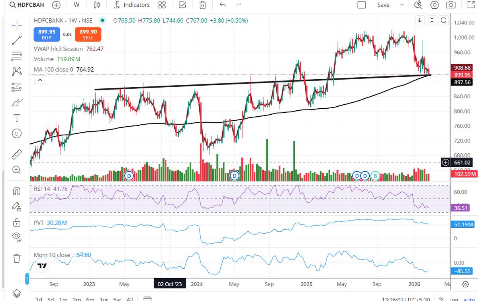Select MA 100 close legend
This screenshot has width=478, height=301.
54,69
